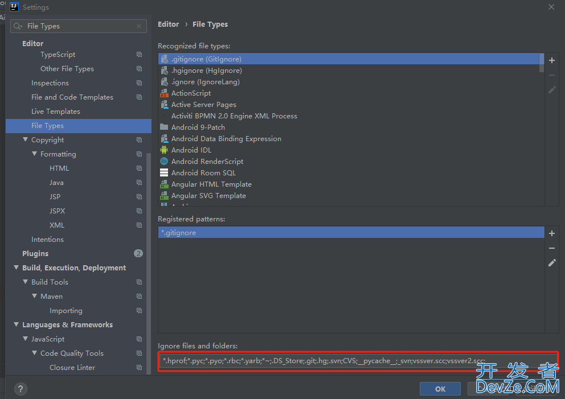Click Copyright project-level icon
The height and width of the screenshot is (399, 565).
139,139
